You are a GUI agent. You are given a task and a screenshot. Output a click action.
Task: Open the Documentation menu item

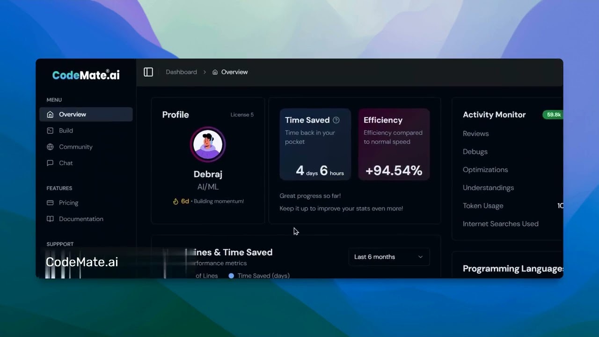tap(86, 219)
